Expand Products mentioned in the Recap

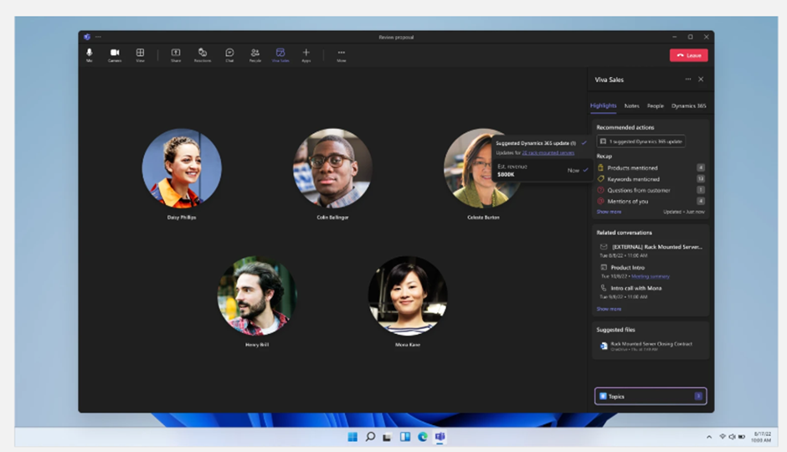pyautogui.click(x=651, y=167)
